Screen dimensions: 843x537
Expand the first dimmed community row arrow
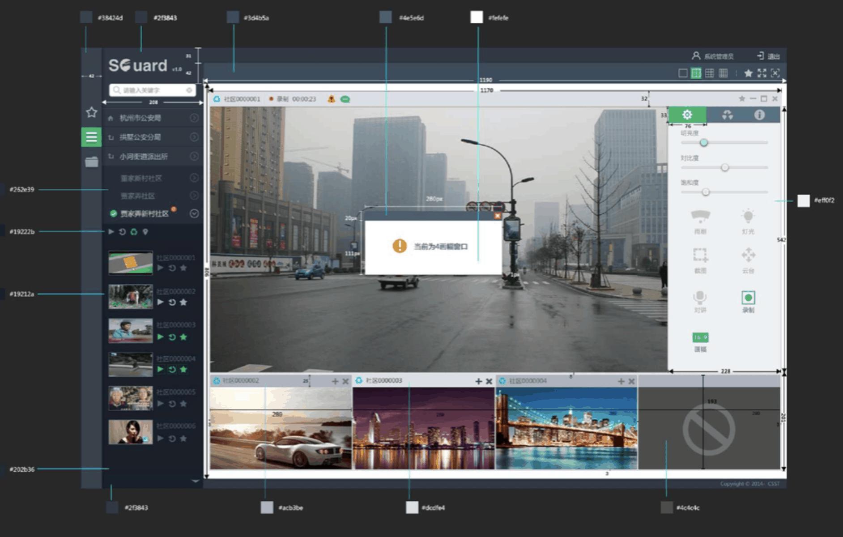pos(194,178)
